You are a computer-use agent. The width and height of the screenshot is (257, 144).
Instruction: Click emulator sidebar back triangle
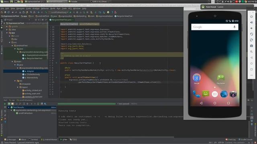point(251,58)
